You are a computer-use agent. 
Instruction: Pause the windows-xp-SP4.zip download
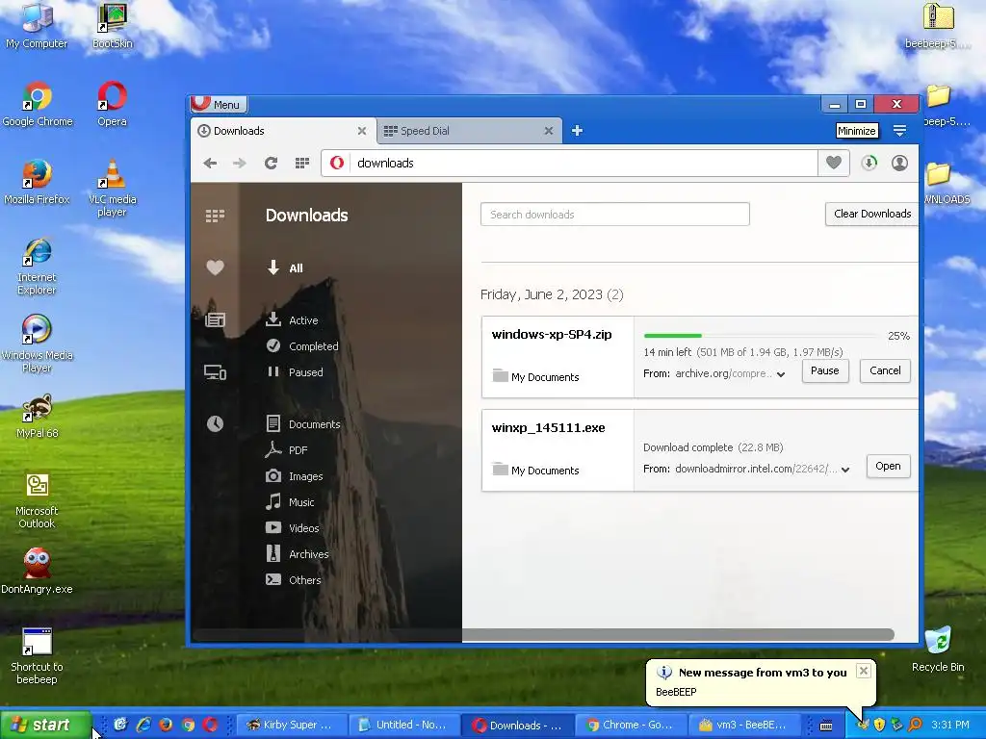(825, 370)
